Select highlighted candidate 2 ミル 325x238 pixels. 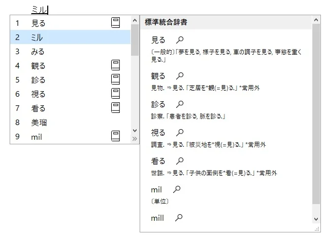point(71,37)
